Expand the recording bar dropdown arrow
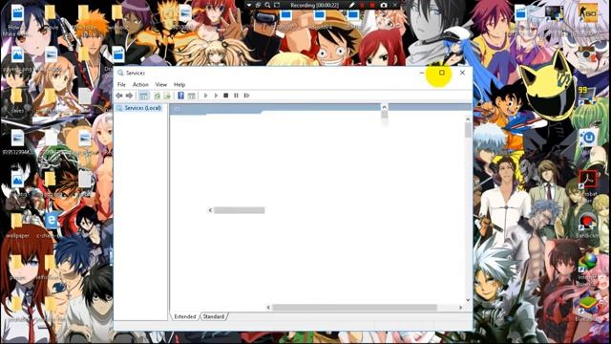 [249, 5]
